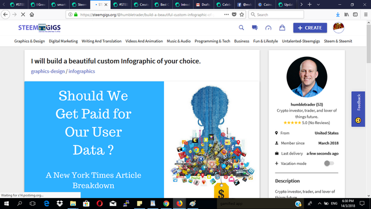
Task: Open Windows Start menu
Action: pos(6,204)
